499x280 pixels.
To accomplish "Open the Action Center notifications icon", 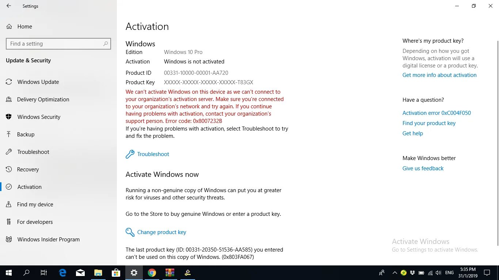I will [x=487, y=273].
